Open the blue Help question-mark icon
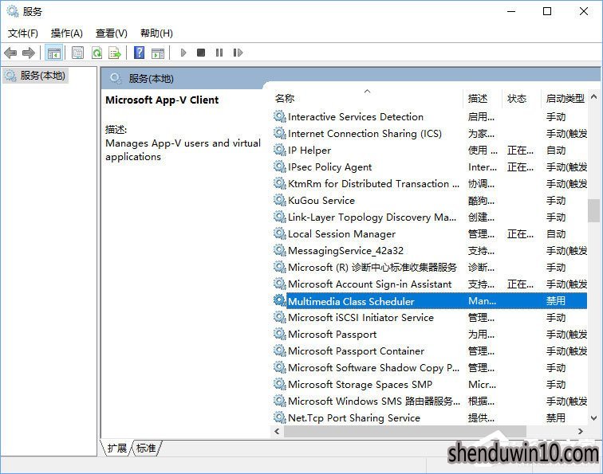Screen dimensions: 603x474 coord(140,53)
